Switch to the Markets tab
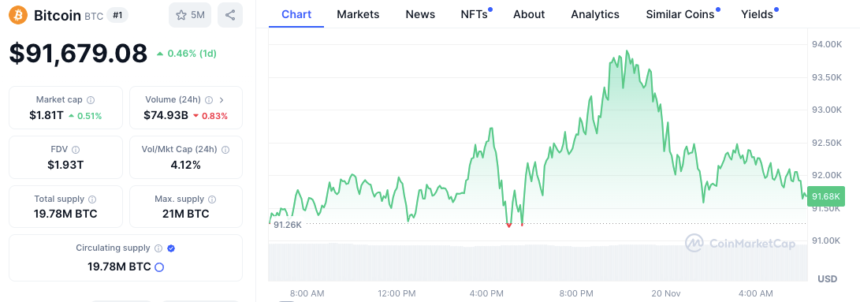Viewport: 860px width, 302px height. (358, 14)
